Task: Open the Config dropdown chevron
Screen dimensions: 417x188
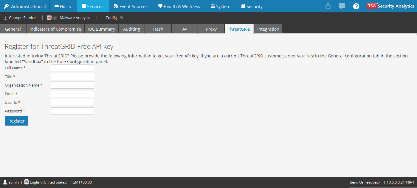Action: tap(122, 18)
